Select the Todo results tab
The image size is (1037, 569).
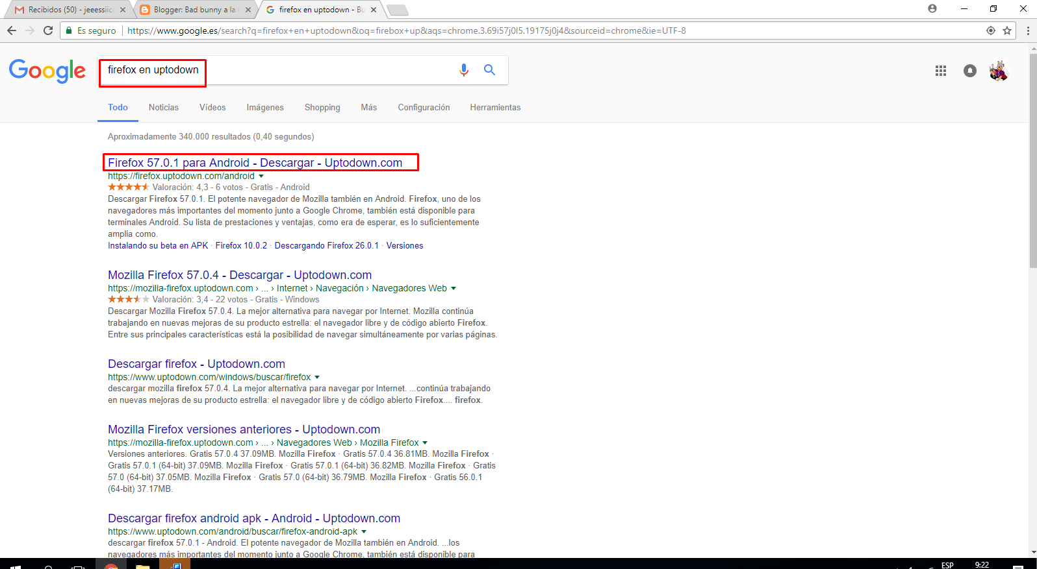118,108
